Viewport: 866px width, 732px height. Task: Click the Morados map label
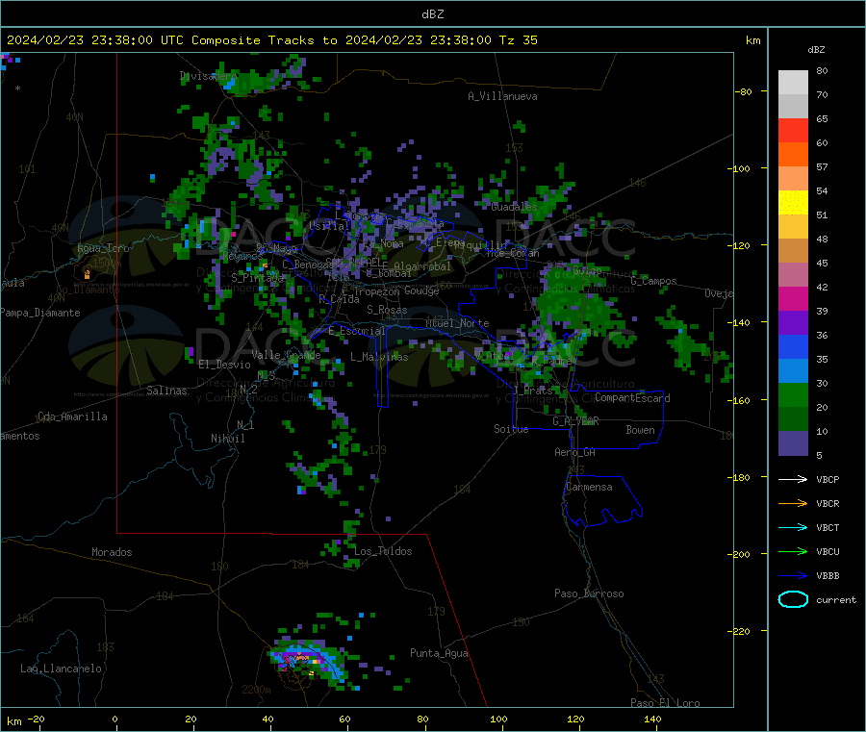click(112, 552)
